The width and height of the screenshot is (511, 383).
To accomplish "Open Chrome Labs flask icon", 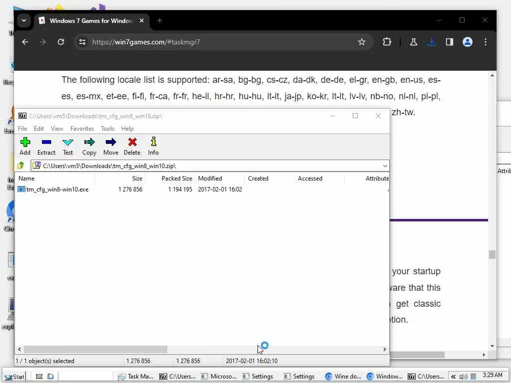I will (x=414, y=42).
